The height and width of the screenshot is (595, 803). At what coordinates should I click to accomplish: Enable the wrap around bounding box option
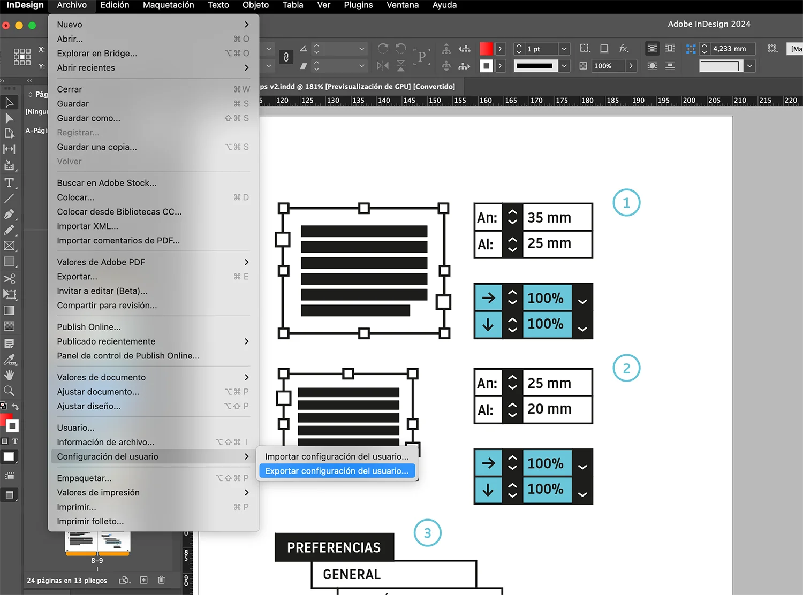click(x=670, y=49)
